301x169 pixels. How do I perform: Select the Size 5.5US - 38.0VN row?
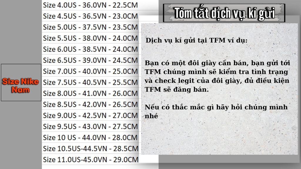[x=90, y=38]
